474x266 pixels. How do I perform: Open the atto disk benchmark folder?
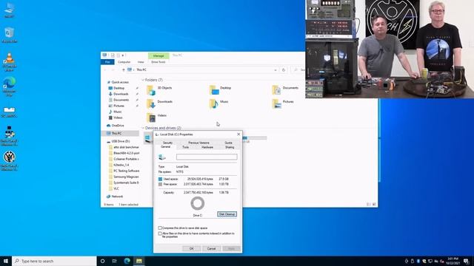[x=124, y=147]
